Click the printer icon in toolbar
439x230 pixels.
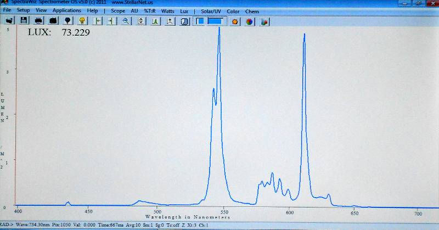pos(38,21)
